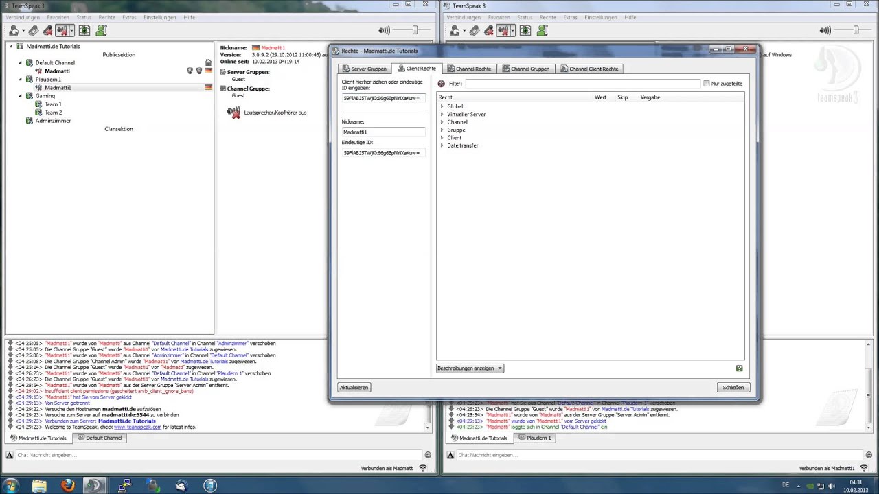This screenshot has width=879, height=494.
Task: Expand the Client permission group
Action: (442, 138)
